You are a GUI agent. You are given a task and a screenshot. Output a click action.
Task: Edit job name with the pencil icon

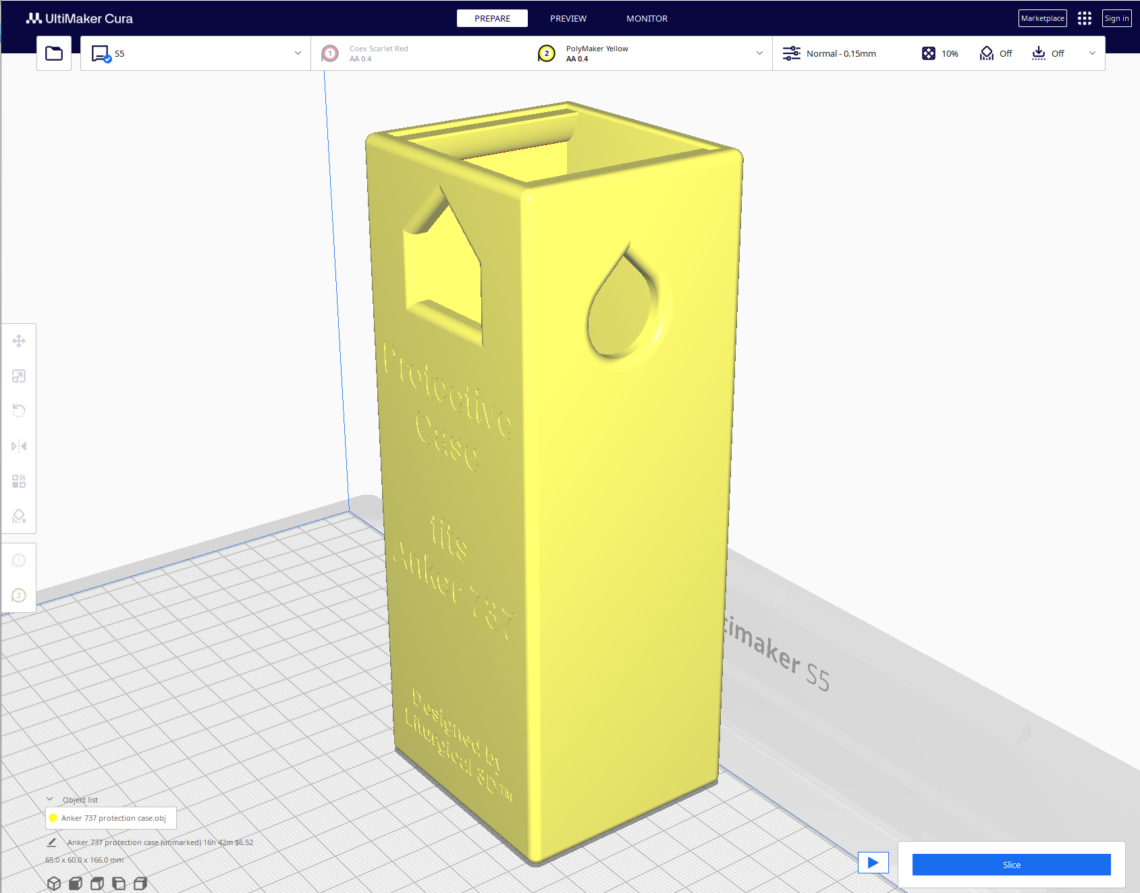(x=51, y=842)
